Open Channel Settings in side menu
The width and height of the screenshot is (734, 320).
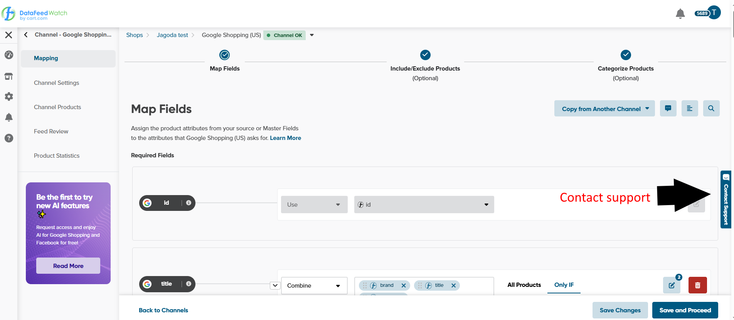56,83
